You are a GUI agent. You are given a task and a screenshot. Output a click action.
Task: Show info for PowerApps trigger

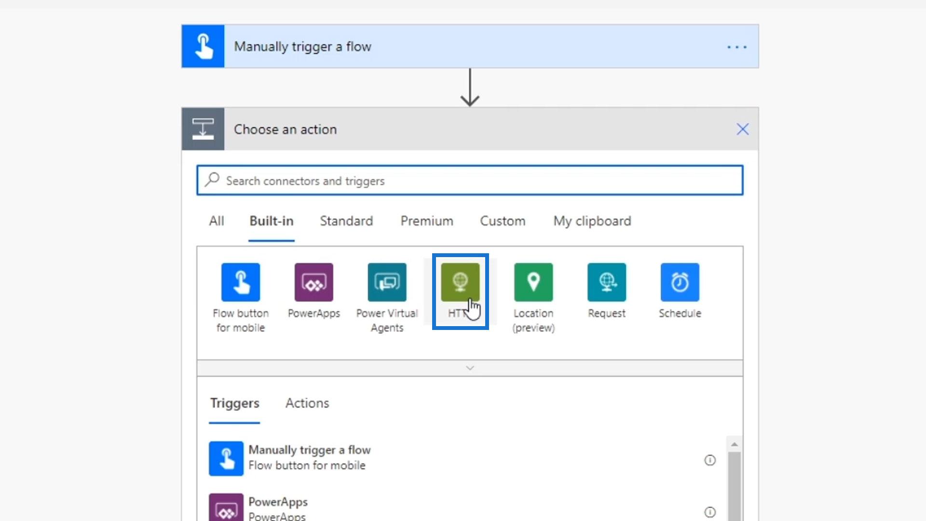click(709, 512)
